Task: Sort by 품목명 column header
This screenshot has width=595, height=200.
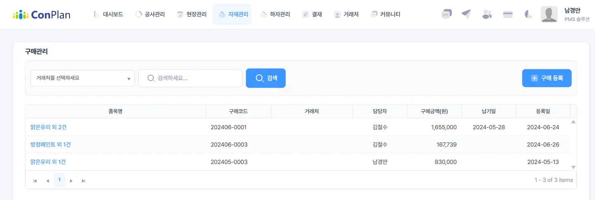Action: coord(116,111)
